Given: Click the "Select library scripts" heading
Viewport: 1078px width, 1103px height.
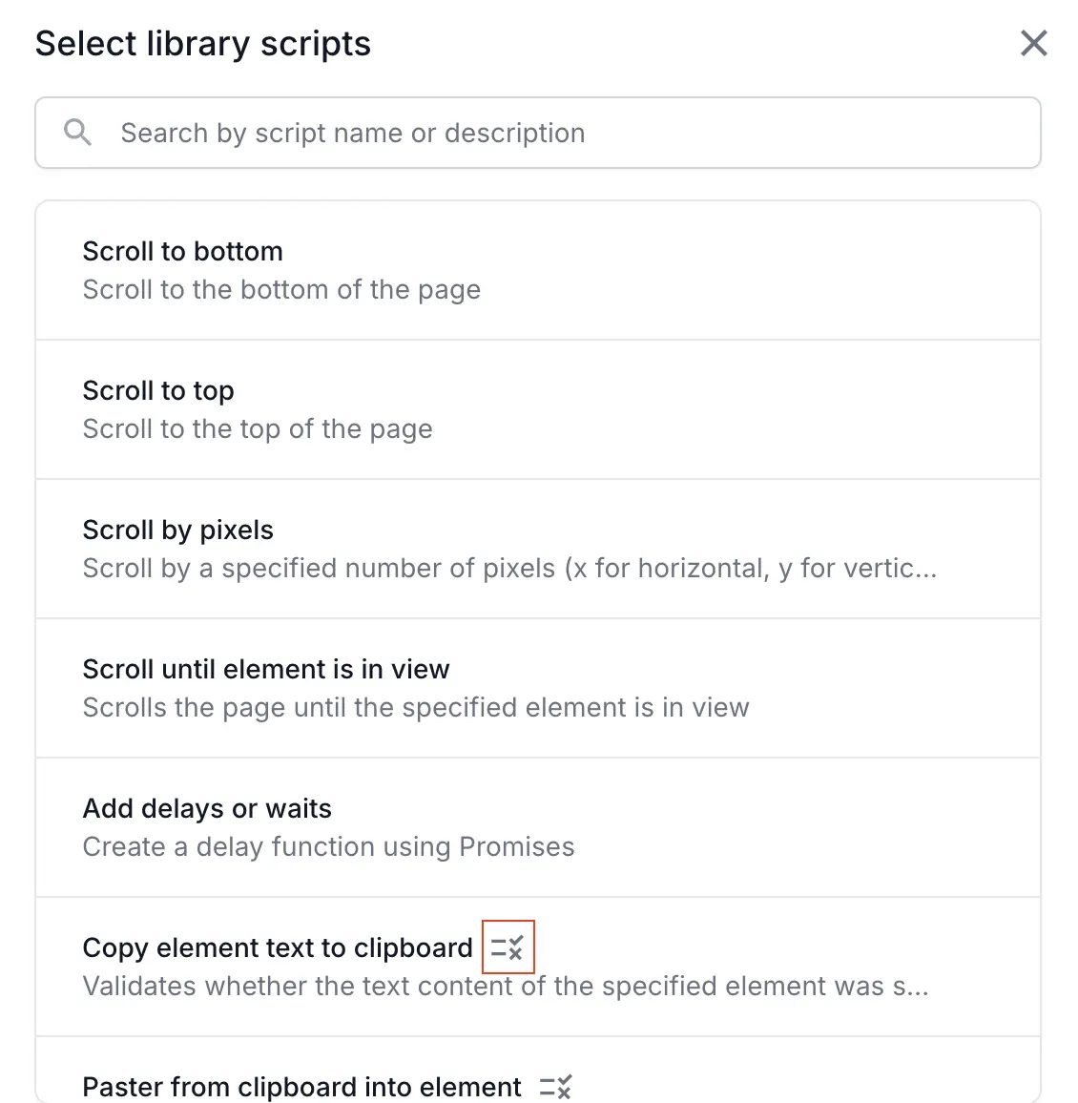Looking at the screenshot, I should pyautogui.click(x=203, y=44).
